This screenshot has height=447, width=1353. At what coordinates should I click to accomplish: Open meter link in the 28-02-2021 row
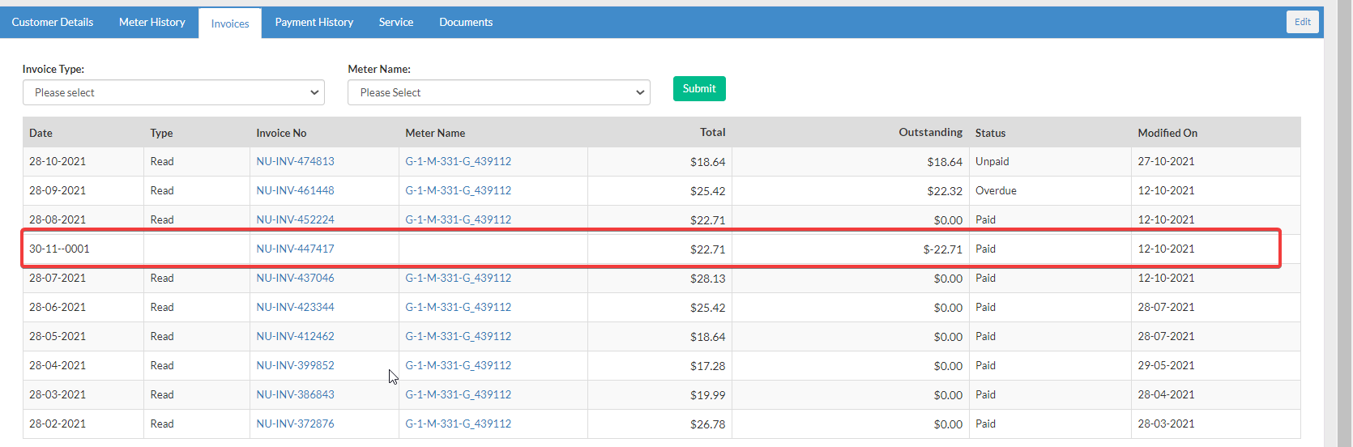pyautogui.click(x=459, y=424)
